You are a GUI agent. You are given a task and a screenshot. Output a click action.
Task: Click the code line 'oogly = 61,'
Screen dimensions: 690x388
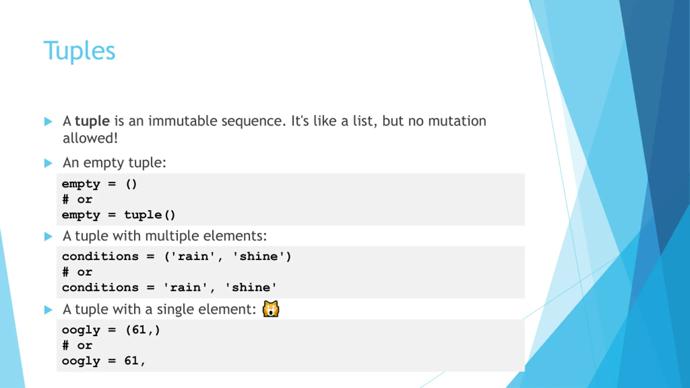[x=103, y=361]
